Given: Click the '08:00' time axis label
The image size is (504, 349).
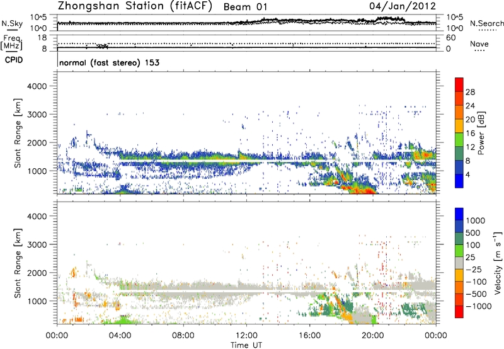Looking at the screenshot, I should (183, 336).
